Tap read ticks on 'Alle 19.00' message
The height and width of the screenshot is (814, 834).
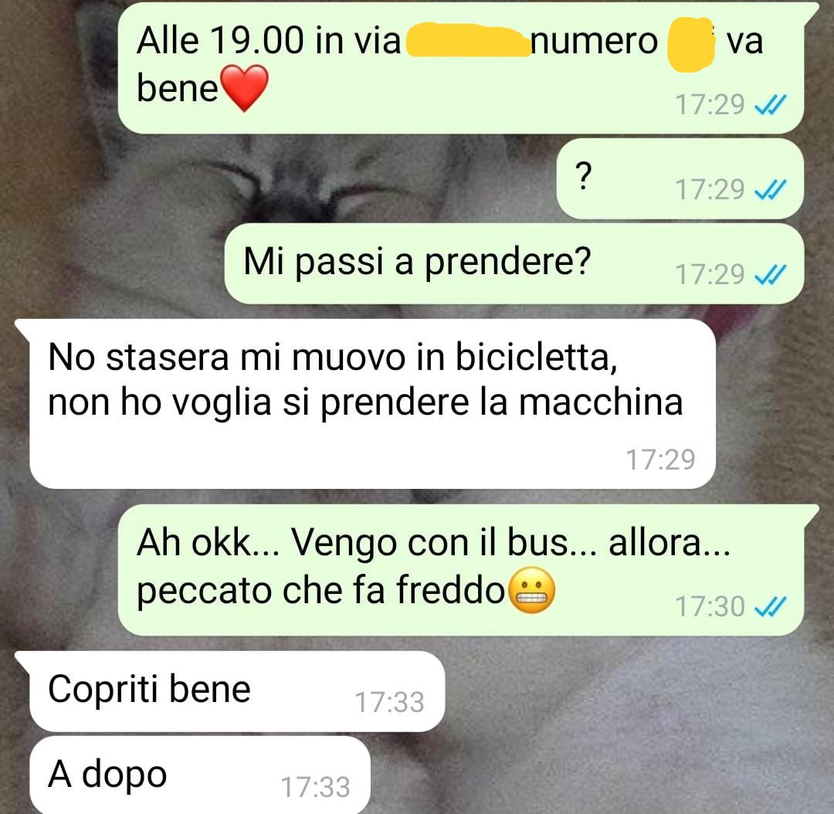point(770,105)
